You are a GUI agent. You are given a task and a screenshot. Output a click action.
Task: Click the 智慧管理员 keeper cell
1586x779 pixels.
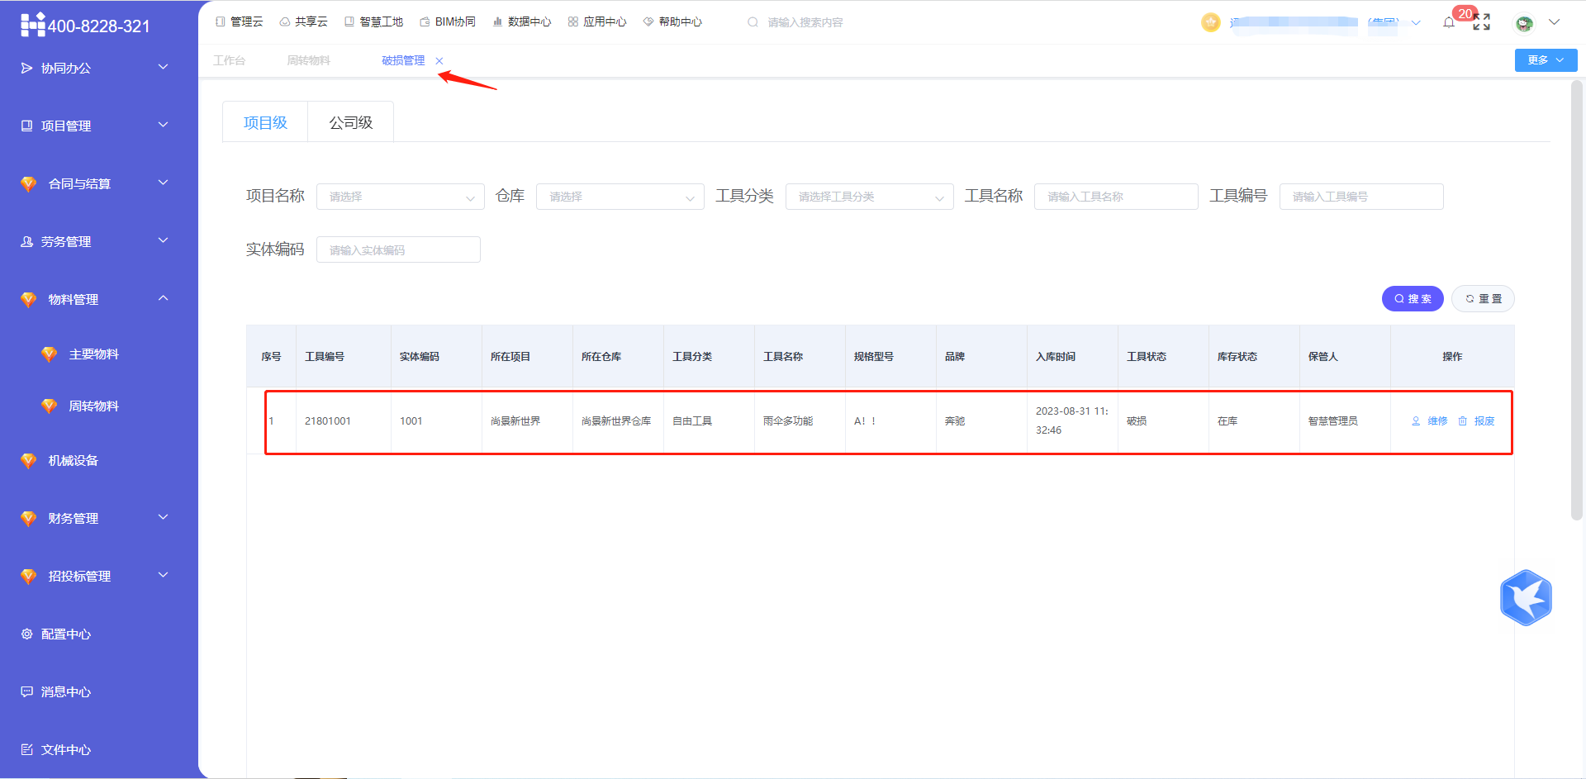(1332, 421)
